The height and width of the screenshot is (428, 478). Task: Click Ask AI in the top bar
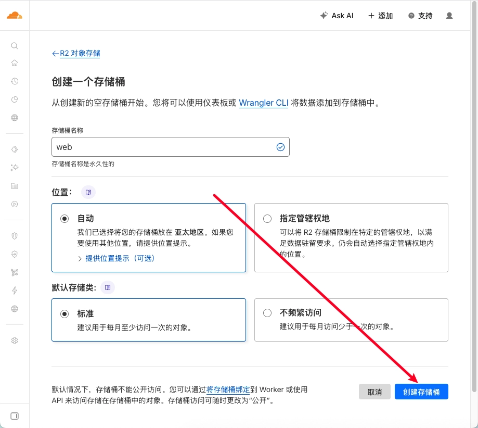[337, 16]
